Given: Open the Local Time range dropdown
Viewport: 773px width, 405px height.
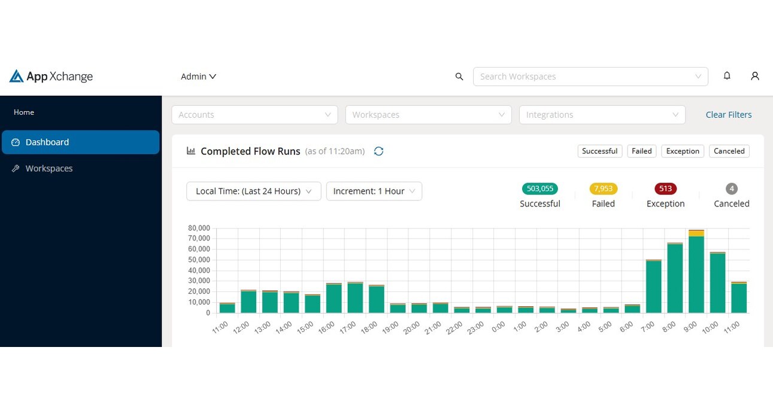Looking at the screenshot, I should pos(253,191).
